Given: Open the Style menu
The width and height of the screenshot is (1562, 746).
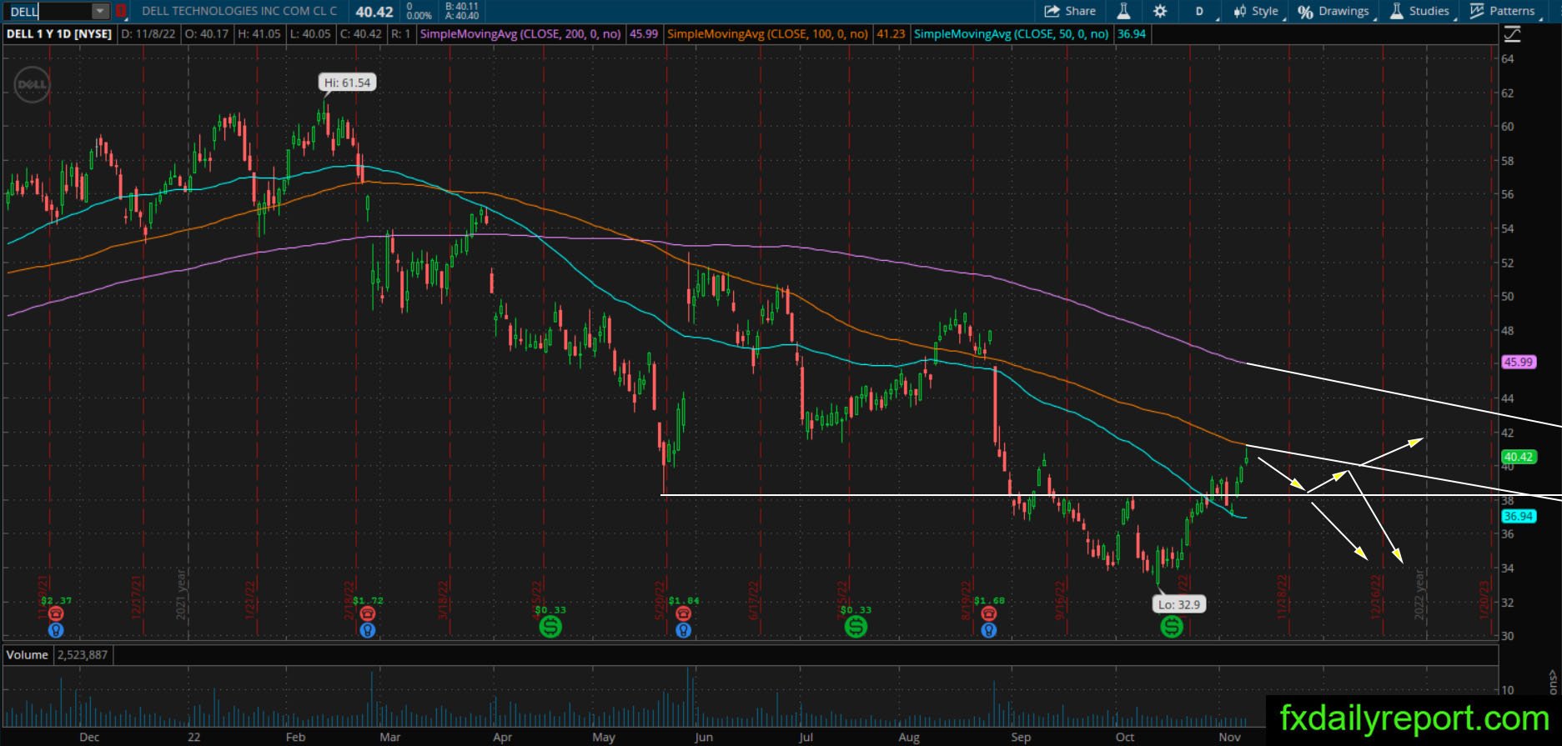Looking at the screenshot, I should click(x=1256, y=11).
